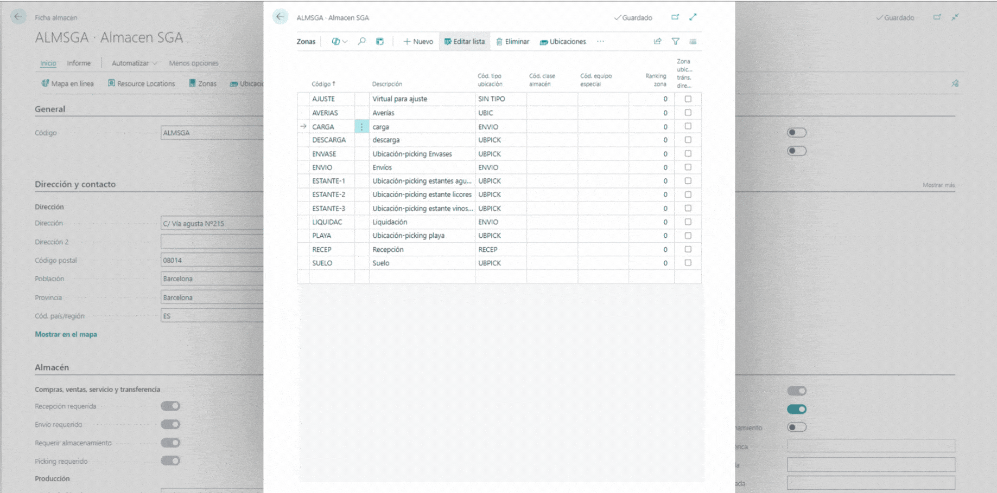Create a new zone with Nuevo

418,42
